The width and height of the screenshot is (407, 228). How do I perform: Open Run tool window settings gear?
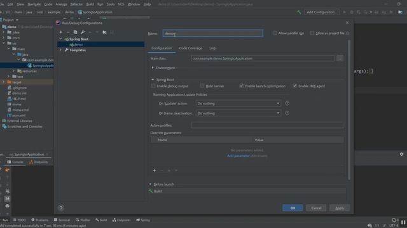tap(401, 154)
